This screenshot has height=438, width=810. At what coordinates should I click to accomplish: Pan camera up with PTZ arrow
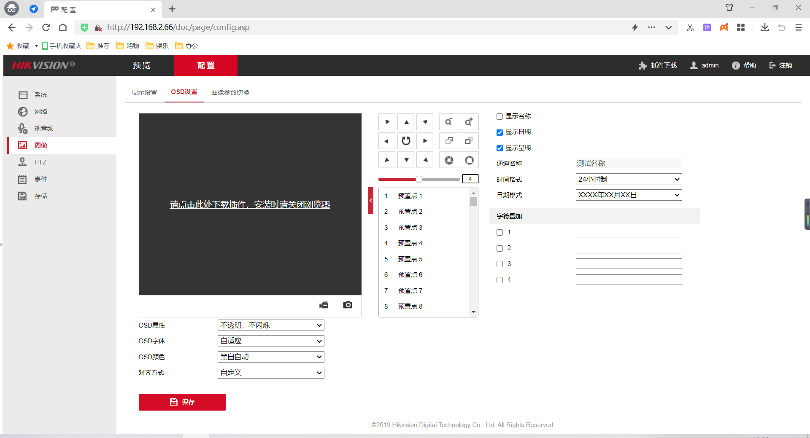pos(406,122)
